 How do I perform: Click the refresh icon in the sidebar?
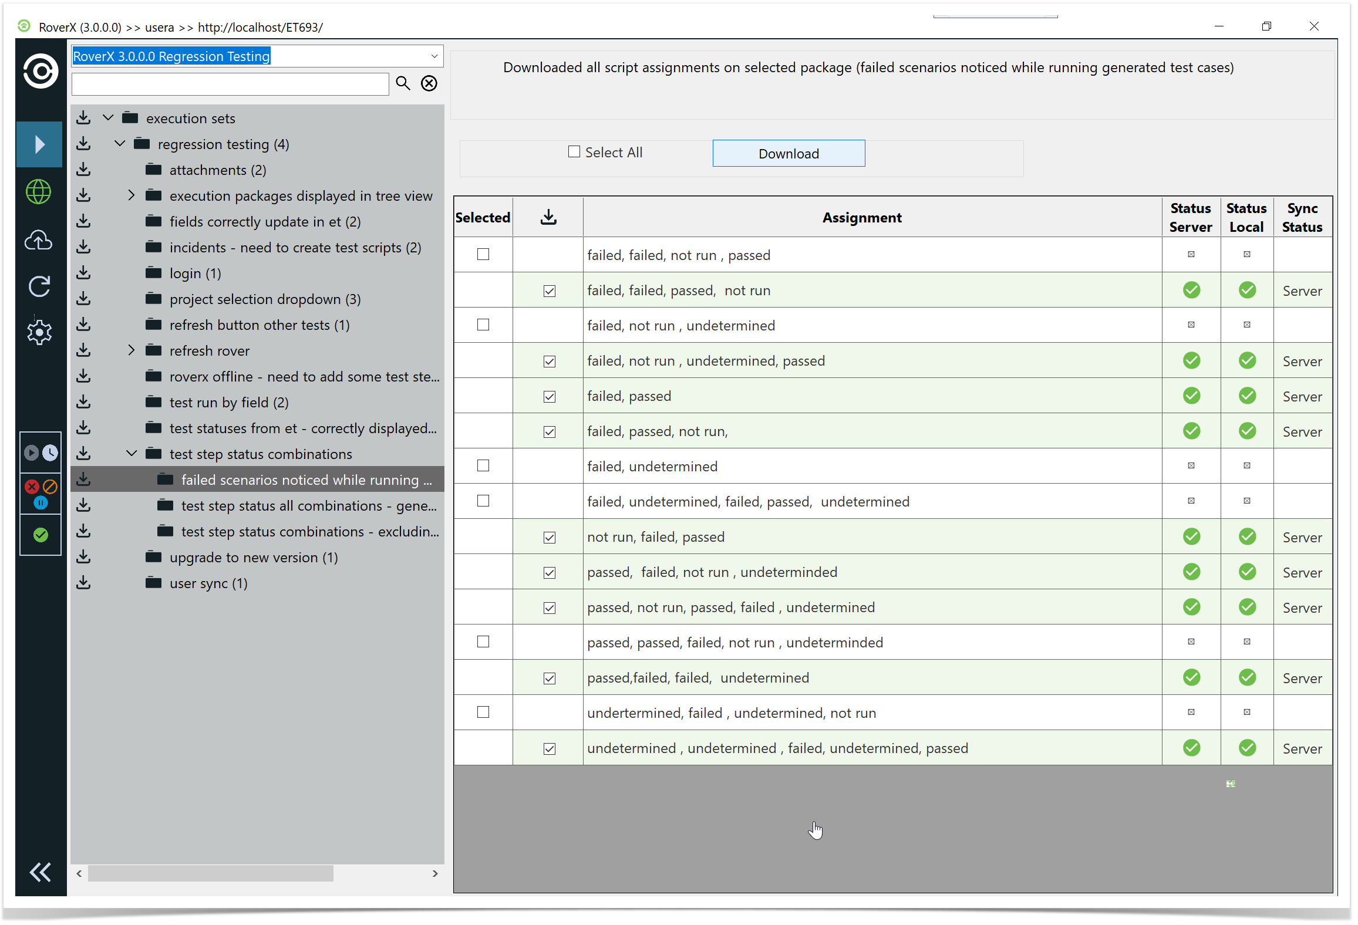click(x=39, y=286)
